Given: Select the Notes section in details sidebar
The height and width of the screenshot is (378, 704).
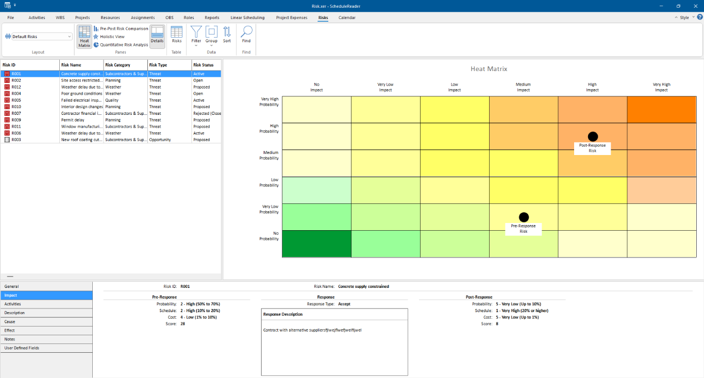Looking at the screenshot, I should click(46, 339).
